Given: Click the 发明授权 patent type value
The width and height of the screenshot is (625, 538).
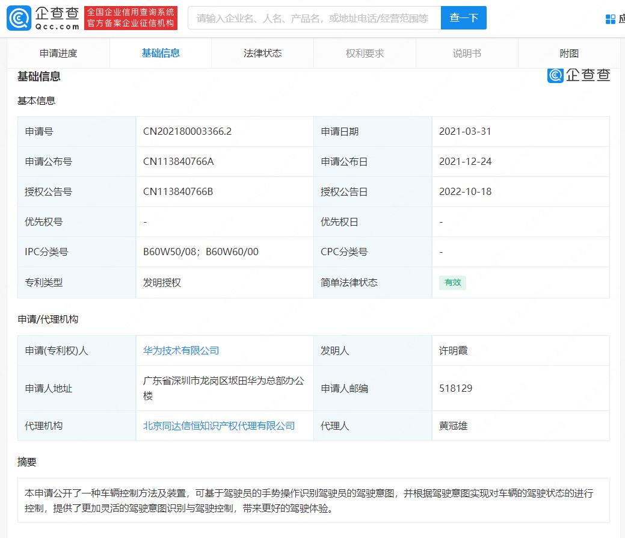Looking at the screenshot, I should point(162,282).
